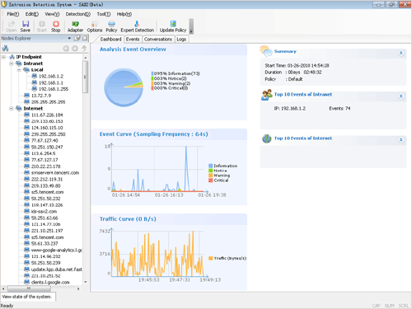The image size is (412, 309).
Task: Pin the Nodes Explorer panel
Action: coord(77,38)
